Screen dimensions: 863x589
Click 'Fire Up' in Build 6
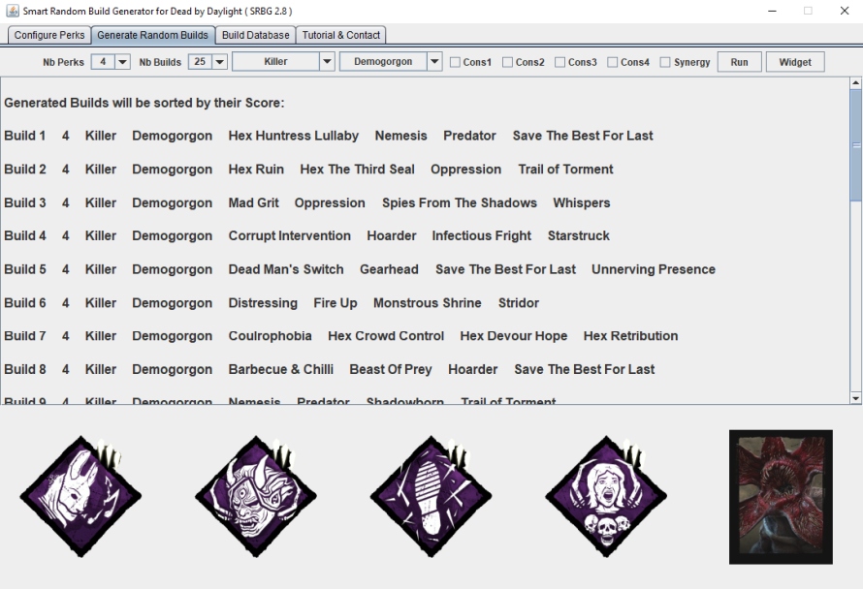[x=336, y=303]
